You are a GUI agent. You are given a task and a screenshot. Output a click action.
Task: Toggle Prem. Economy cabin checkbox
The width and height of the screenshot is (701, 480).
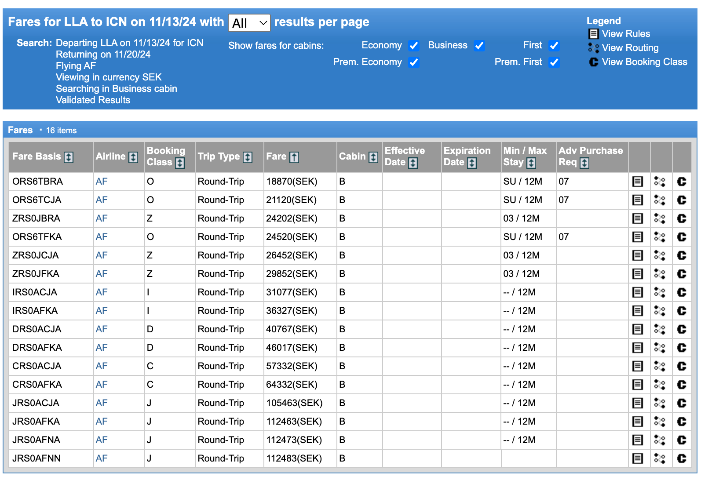coord(413,62)
